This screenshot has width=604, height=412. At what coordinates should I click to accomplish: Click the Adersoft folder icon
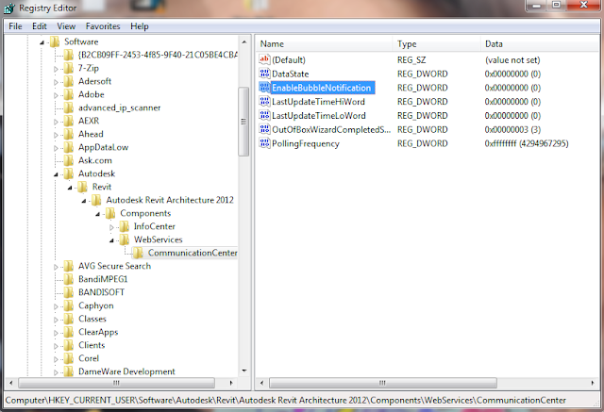69,81
